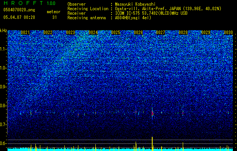Viewport: 237px width, 151px height.
Task: Click the 0029 time marker
Action: pos(206,32)
